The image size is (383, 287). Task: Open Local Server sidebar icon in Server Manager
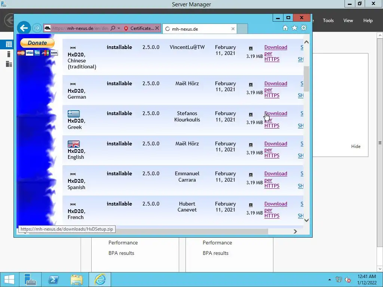point(9,54)
